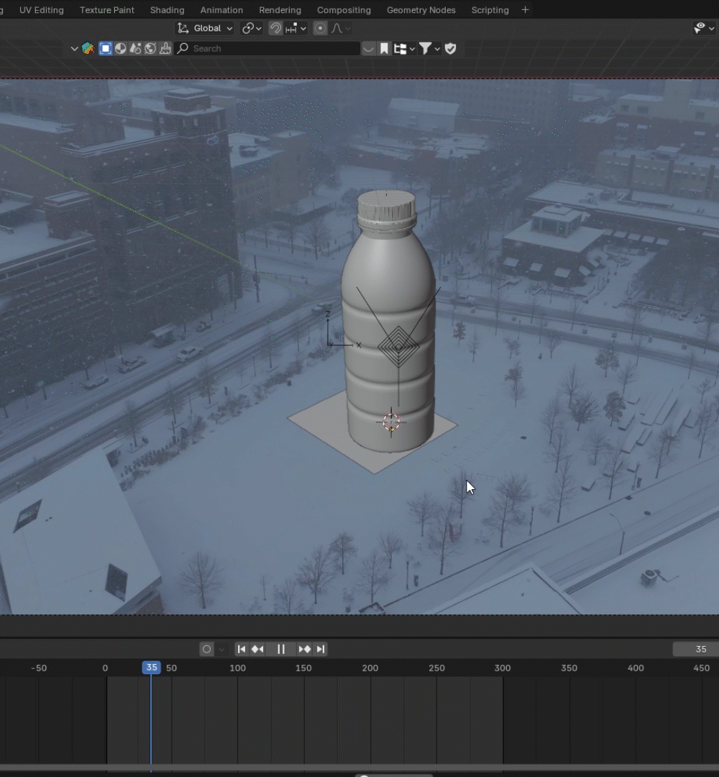Jump to the end frame

[x=321, y=649]
